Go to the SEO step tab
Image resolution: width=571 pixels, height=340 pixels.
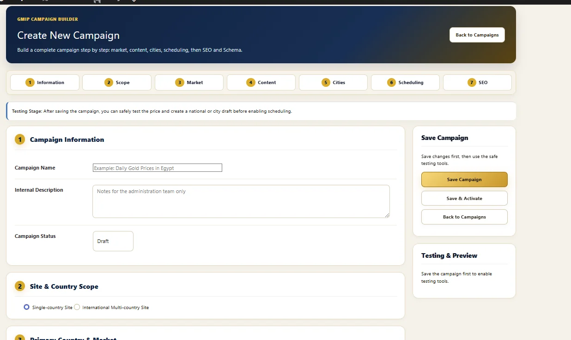477,83
